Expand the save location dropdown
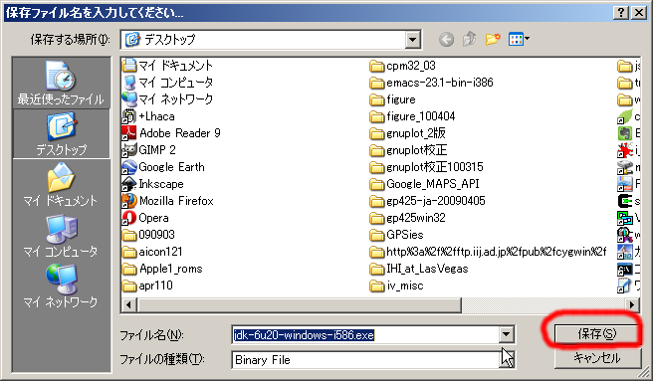 412,40
